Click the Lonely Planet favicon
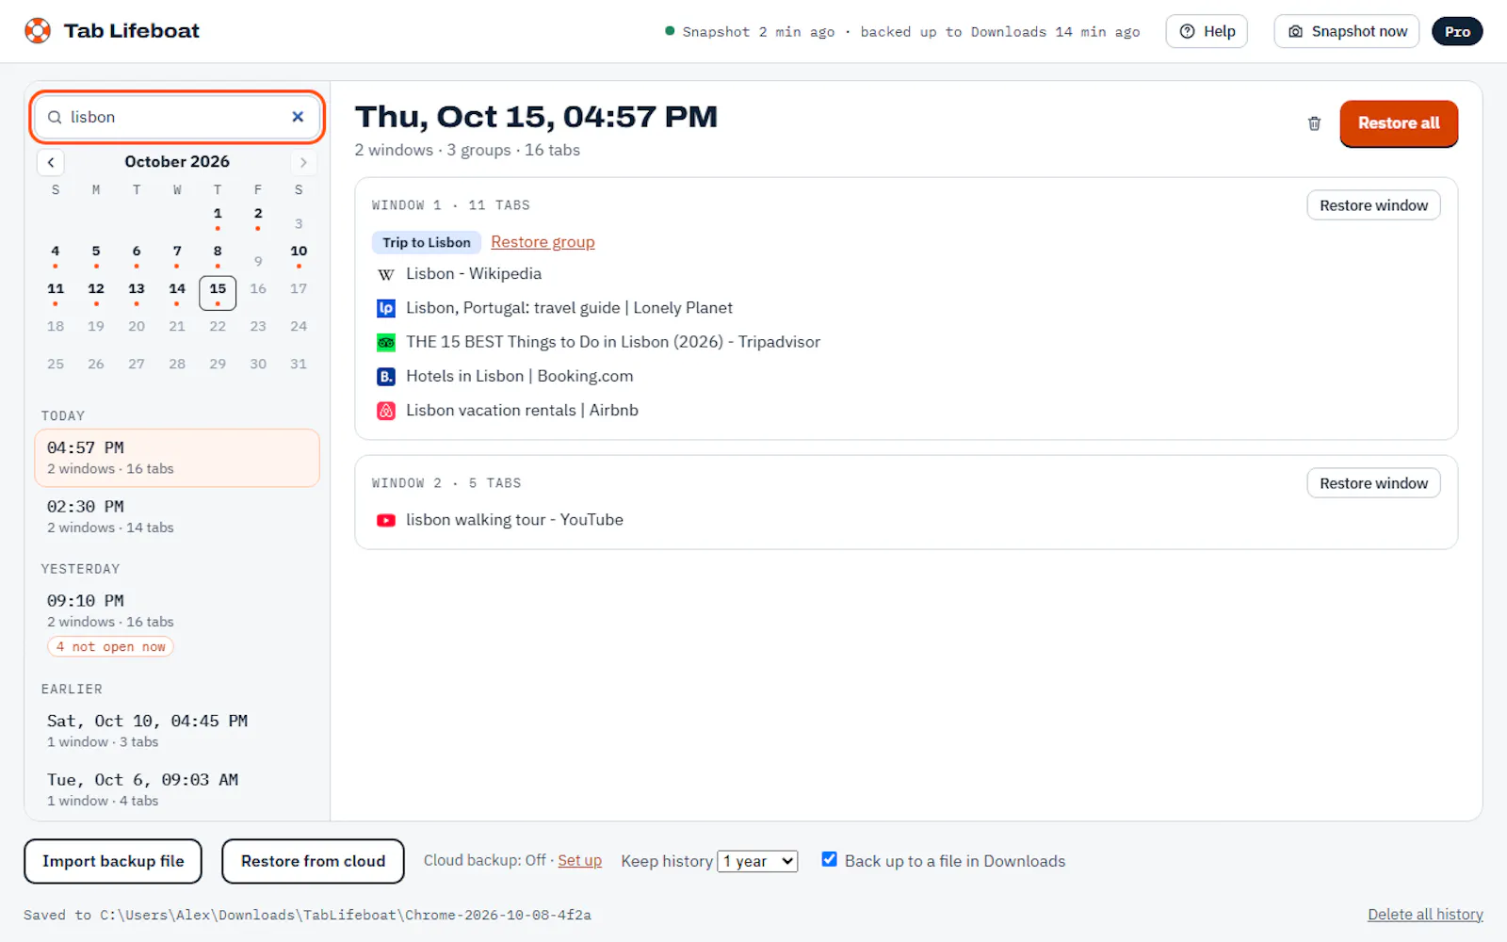Screen dimensions: 1507x942 [x=386, y=308]
